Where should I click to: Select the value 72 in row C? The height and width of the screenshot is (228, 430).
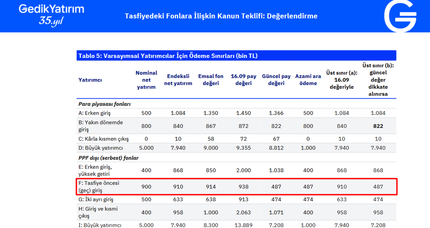[244, 139]
